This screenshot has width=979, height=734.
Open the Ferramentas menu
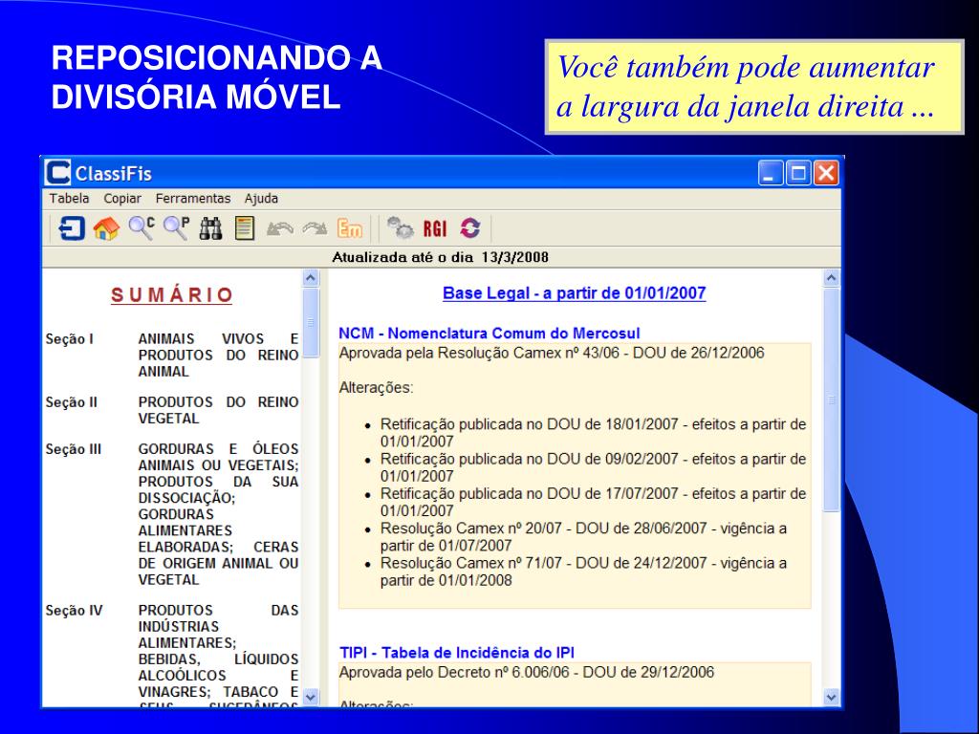coord(193,199)
